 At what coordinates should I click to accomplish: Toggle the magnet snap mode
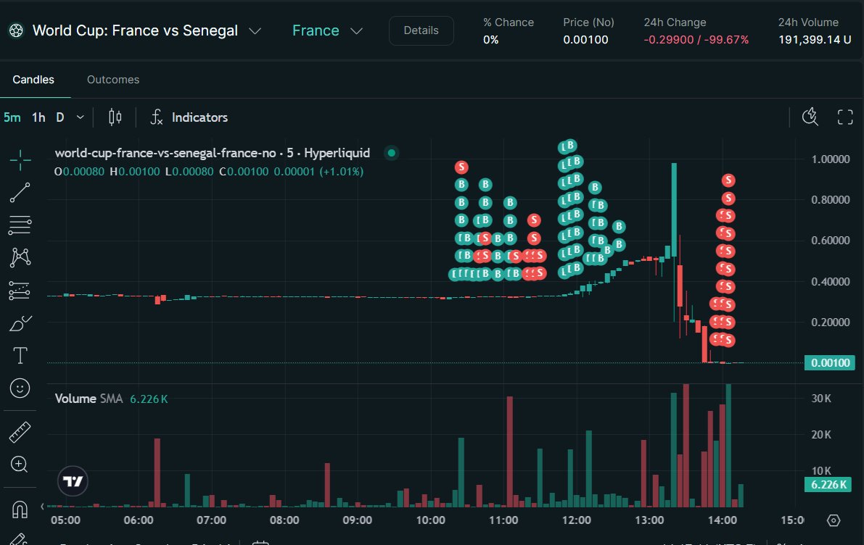coord(20,509)
